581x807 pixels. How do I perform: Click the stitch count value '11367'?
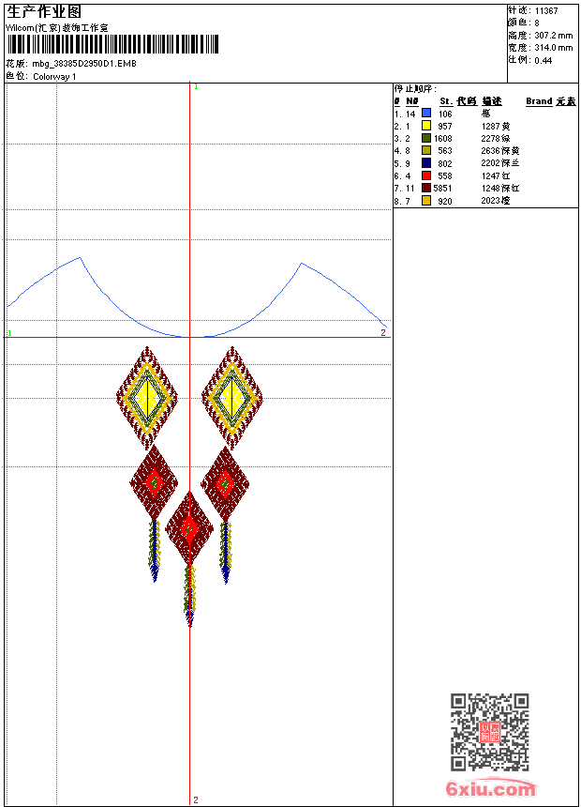tap(546, 11)
